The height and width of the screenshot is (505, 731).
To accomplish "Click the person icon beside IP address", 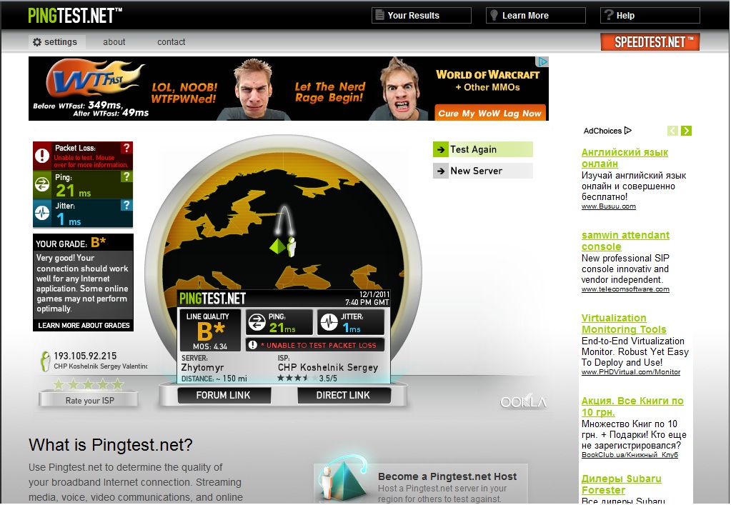I will 45,361.
